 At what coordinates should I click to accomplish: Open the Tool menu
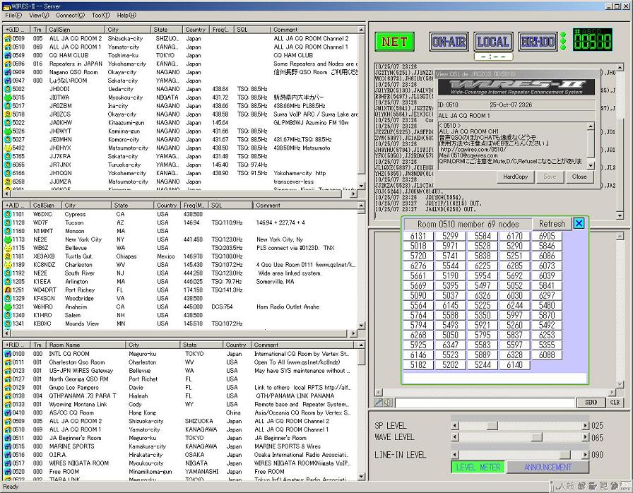tap(100, 16)
